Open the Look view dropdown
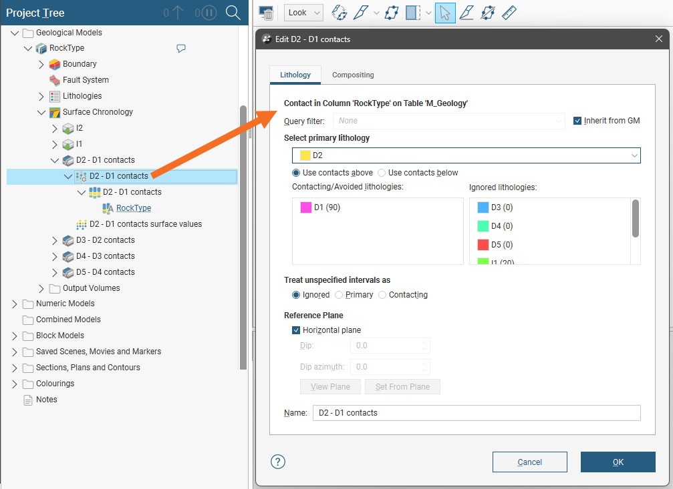The height and width of the screenshot is (489, 673). (303, 13)
